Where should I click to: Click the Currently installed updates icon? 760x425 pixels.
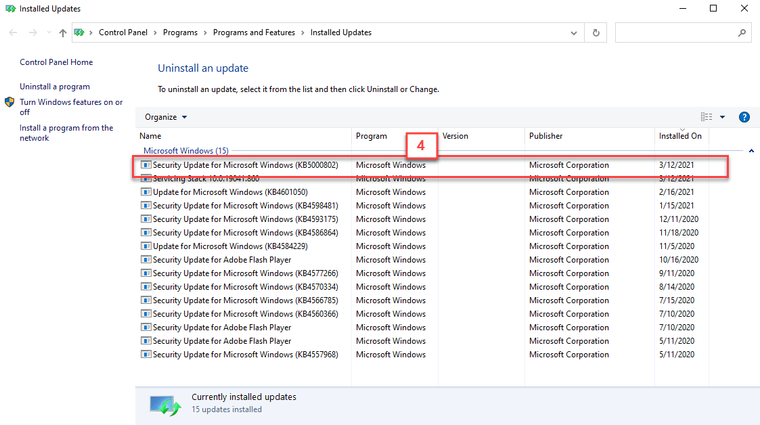[x=165, y=405]
